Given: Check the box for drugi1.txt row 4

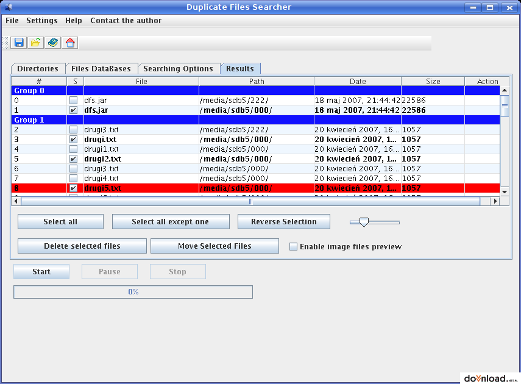Looking at the screenshot, I should click(x=74, y=149).
